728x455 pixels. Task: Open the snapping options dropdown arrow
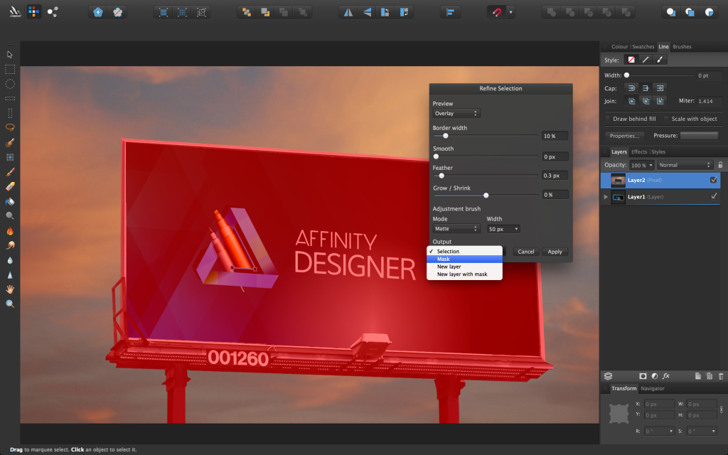510,12
